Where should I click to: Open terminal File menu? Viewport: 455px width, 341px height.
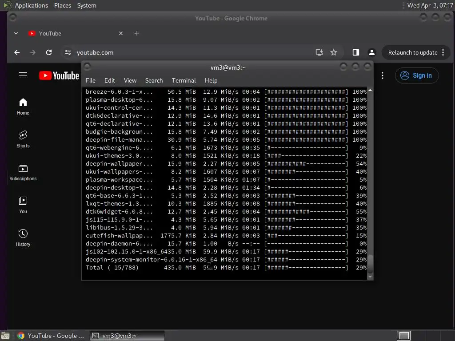[91, 80]
